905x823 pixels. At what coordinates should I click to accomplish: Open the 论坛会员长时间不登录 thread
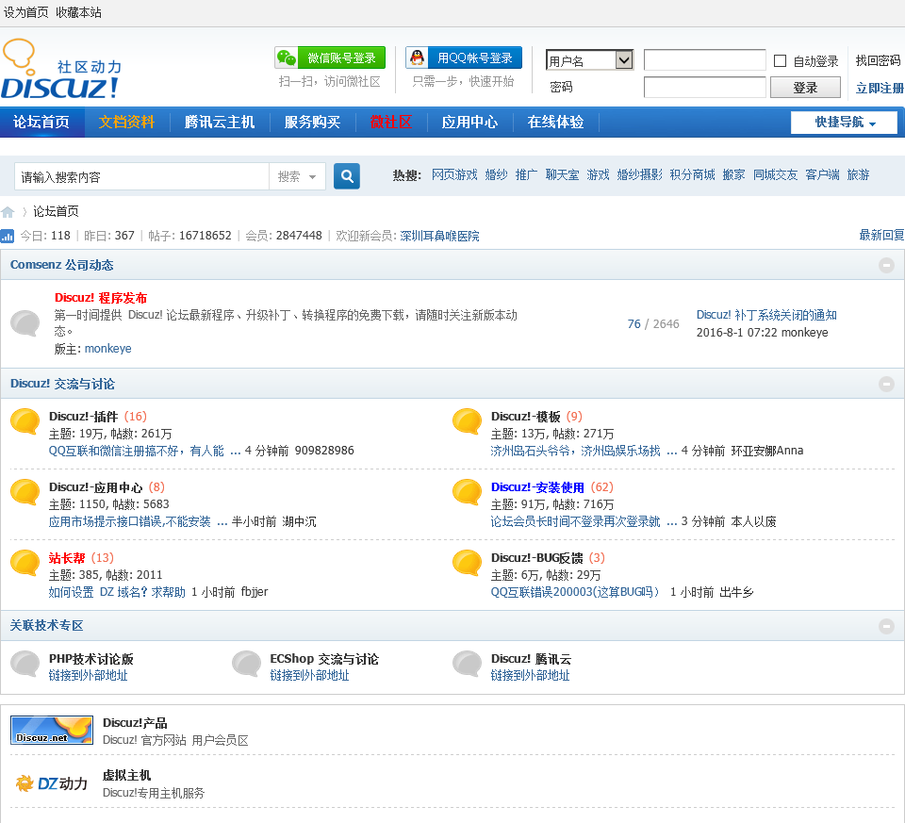(575, 521)
